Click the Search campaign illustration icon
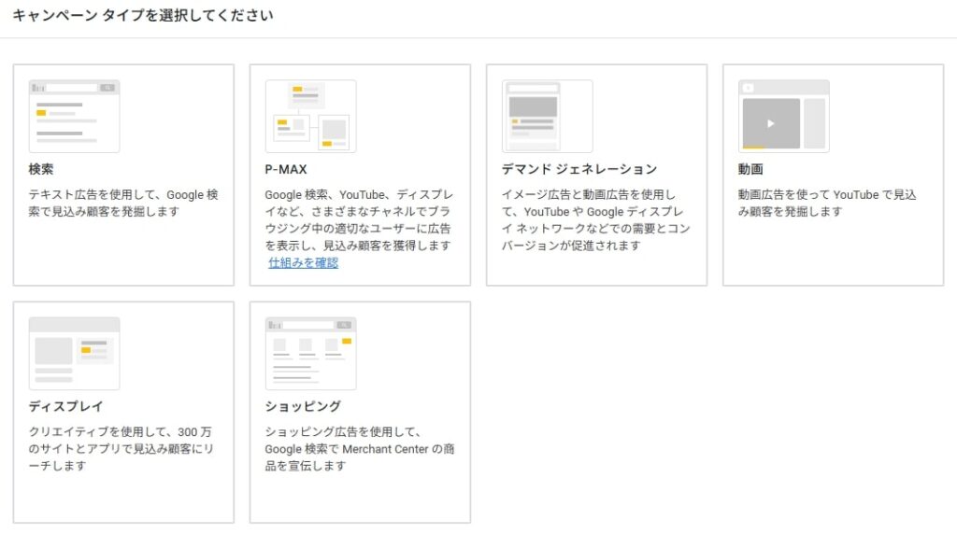 pyautogui.click(x=74, y=116)
